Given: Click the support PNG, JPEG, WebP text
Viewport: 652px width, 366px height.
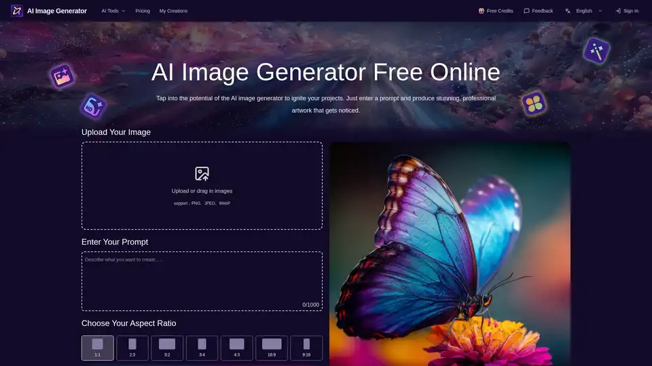Looking at the screenshot, I should 202,203.
